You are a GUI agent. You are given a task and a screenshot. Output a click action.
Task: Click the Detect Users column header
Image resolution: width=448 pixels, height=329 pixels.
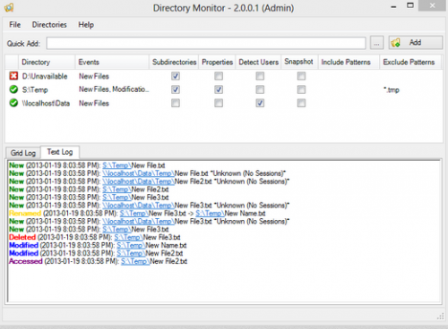258,62
